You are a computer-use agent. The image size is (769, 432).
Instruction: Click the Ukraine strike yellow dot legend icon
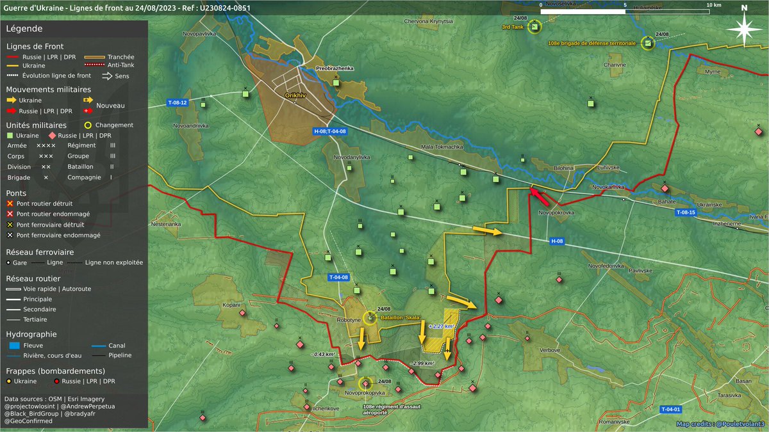(x=10, y=381)
